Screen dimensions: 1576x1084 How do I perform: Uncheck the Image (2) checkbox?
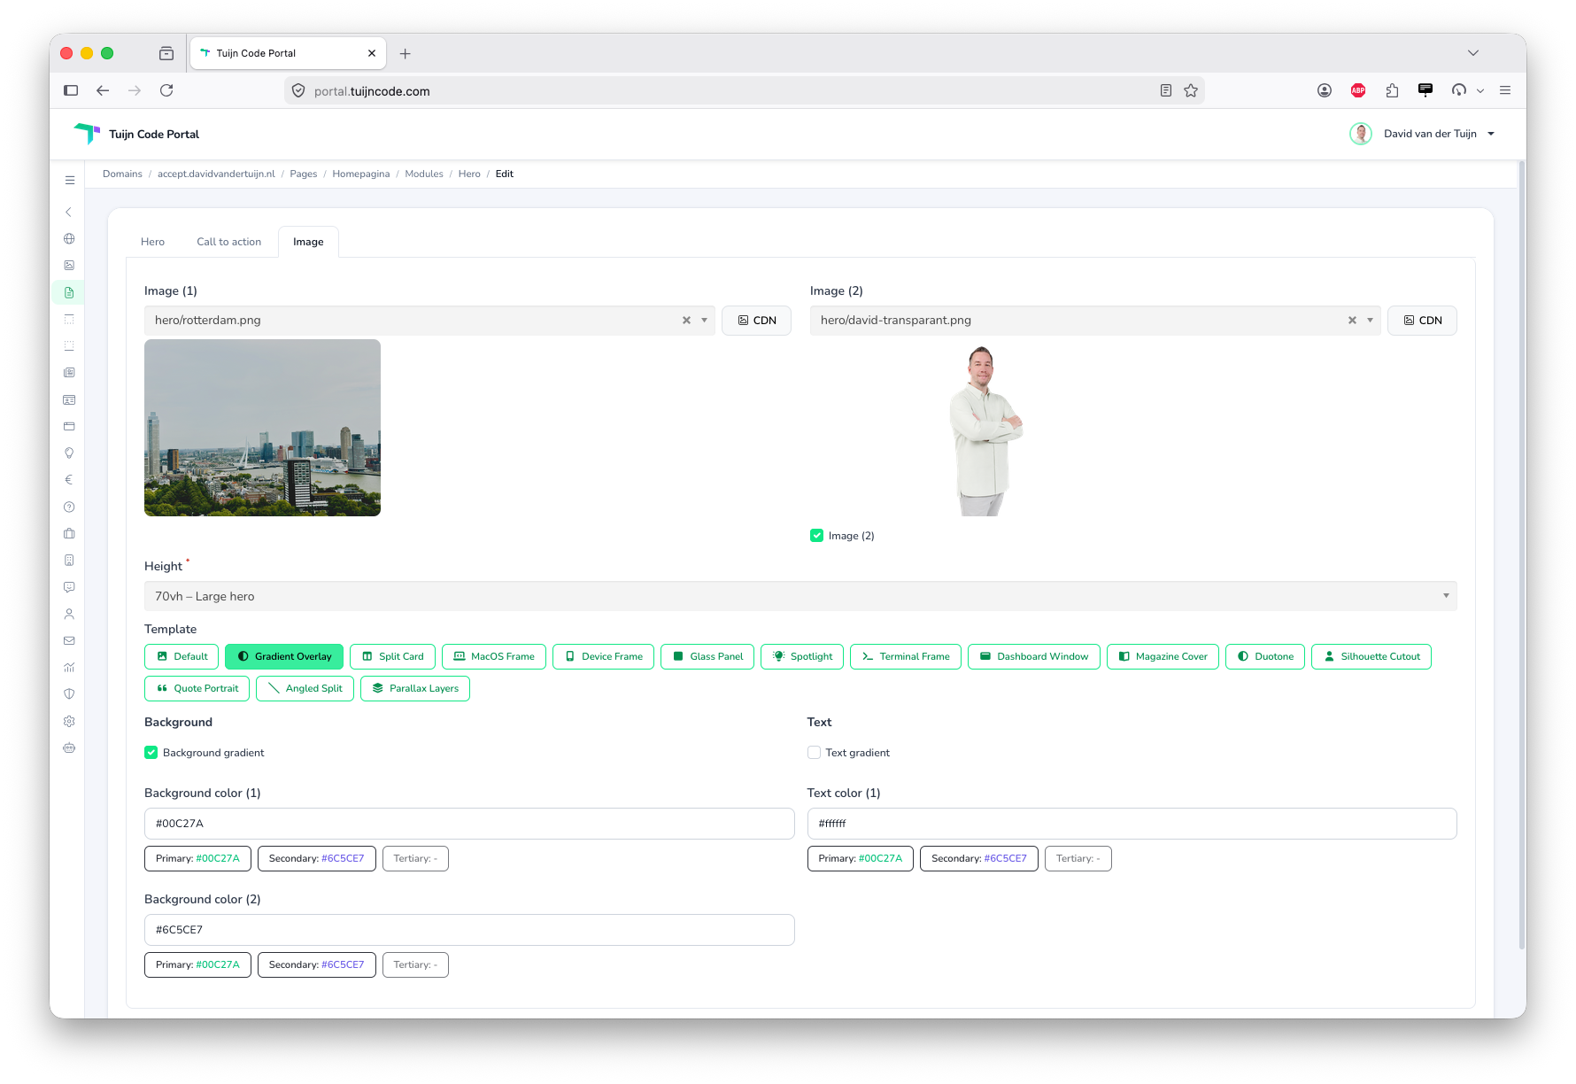[x=816, y=535]
